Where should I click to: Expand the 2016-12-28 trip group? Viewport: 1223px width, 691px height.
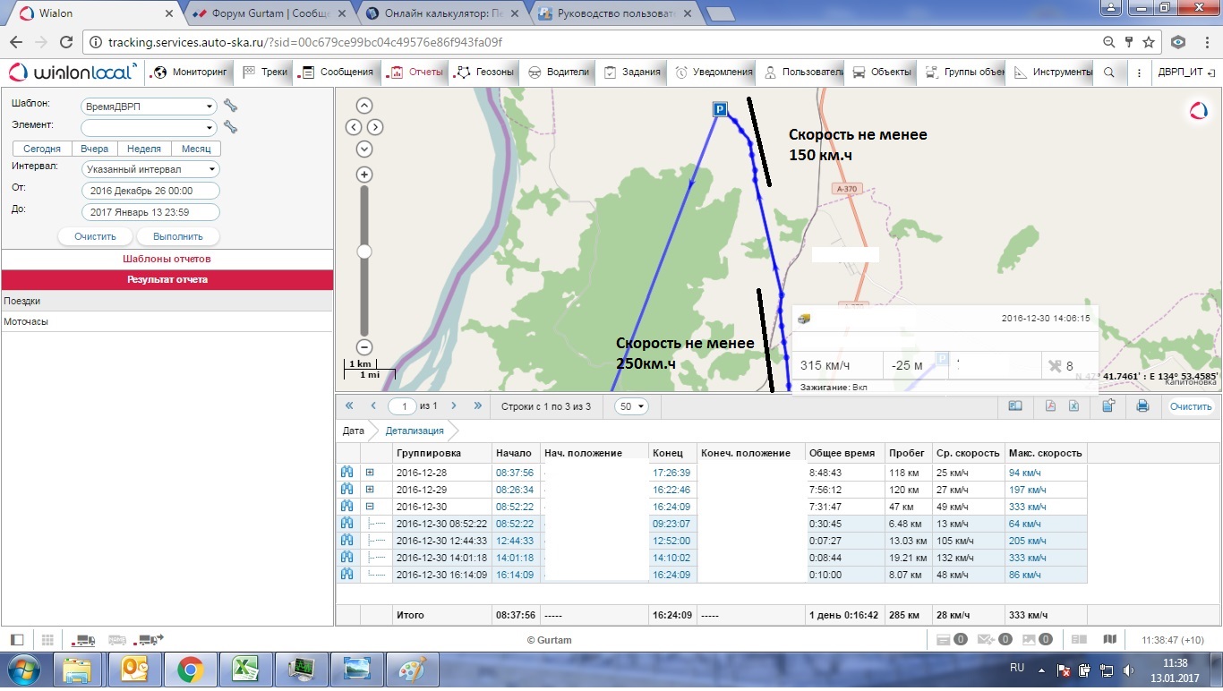(x=370, y=473)
